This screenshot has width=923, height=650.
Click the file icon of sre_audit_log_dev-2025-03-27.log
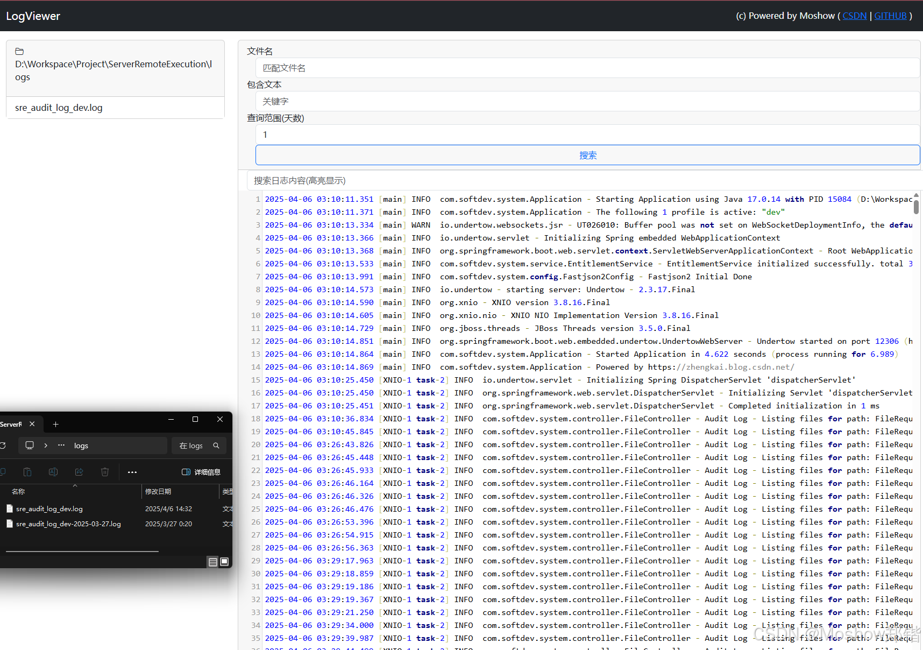(x=10, y=524)
